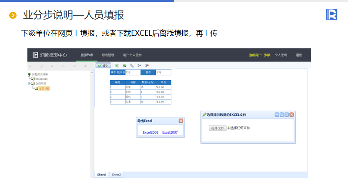Image resolution: width=348 pixels, height=196 pixels.
Task: Switch to the Sheet1 tab
Action: tap(102, 175)
